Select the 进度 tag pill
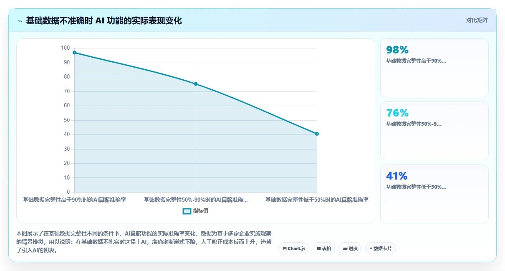 click(350, 248)
